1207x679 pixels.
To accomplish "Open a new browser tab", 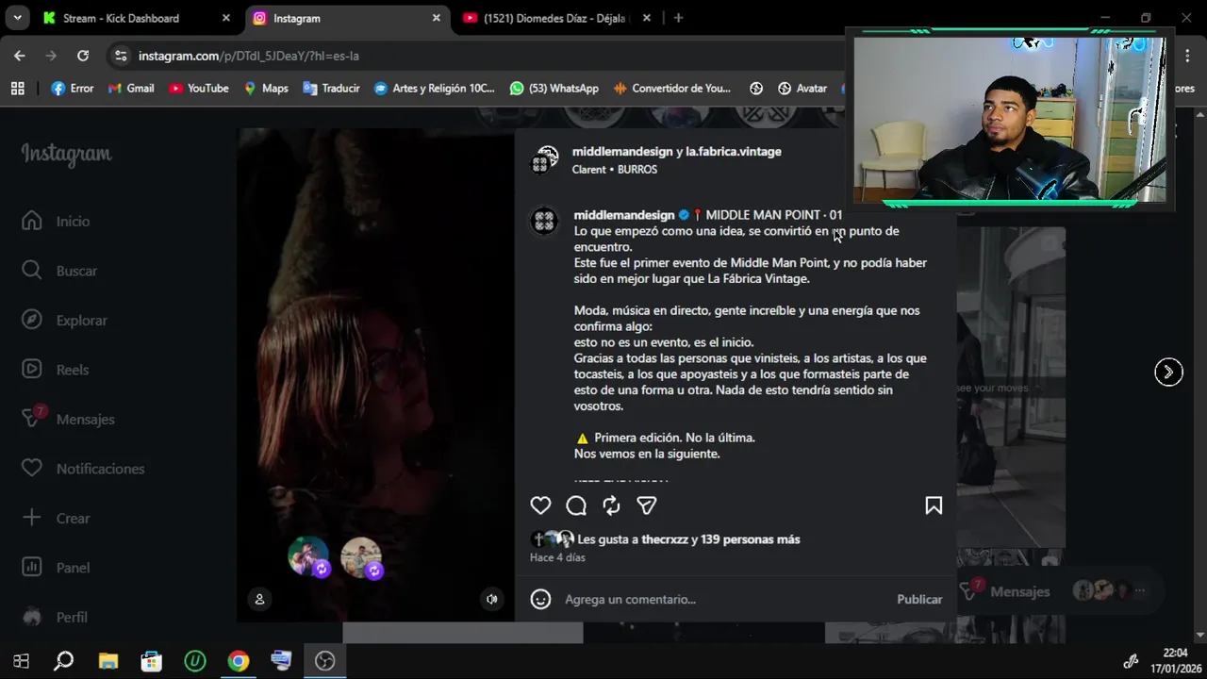I will pyautogui.click(x=678, y=18).
